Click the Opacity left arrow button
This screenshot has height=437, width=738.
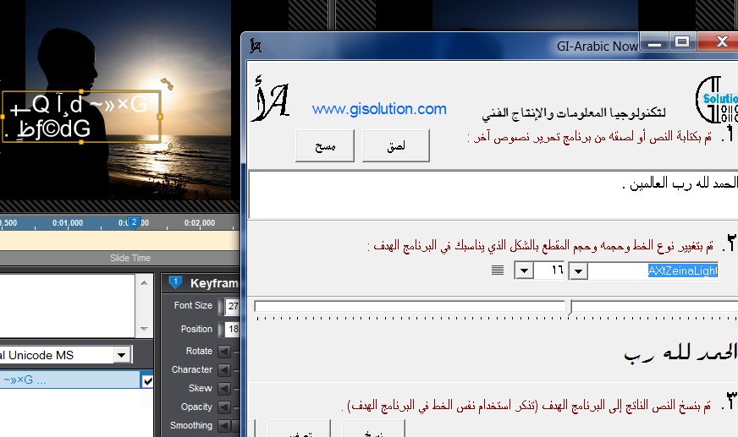click(x=224, y=407)
